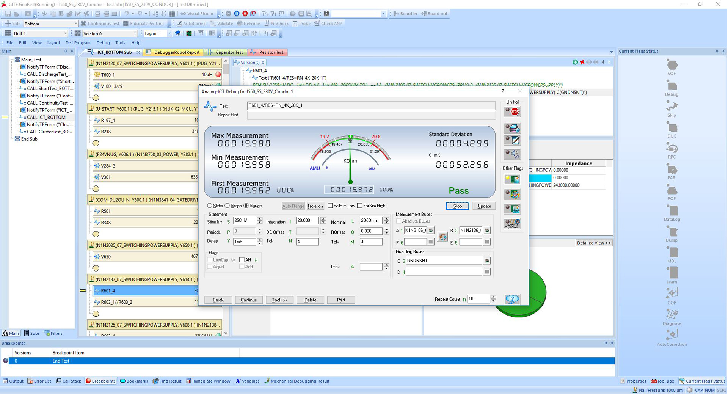728x394 pixels.
Task: Increase the Stimulus 250mV spinner
Action: coord(259,219)
